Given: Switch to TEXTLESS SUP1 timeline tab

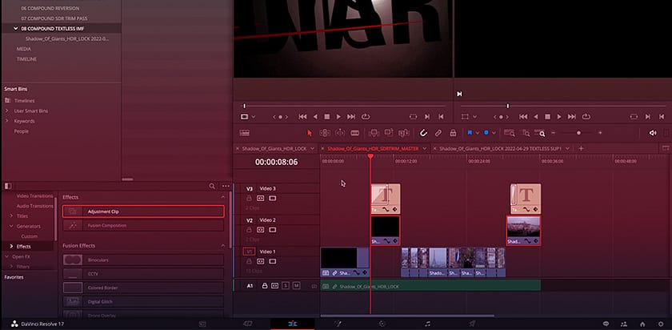Looking at the screenshot, I should 501,148.
